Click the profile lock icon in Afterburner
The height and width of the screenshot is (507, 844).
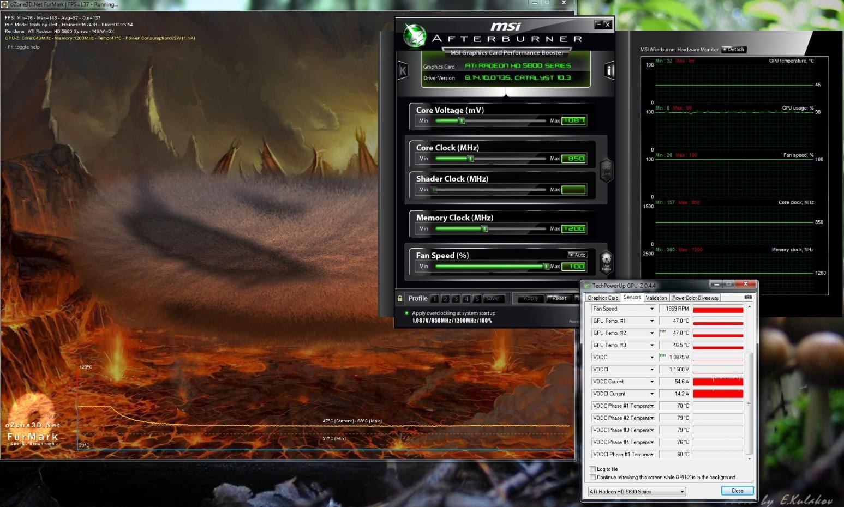pos(400,298)
